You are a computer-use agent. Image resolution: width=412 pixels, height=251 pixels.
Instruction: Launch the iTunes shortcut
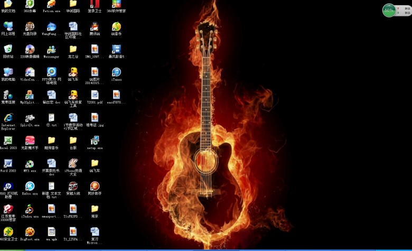point(116,72)
